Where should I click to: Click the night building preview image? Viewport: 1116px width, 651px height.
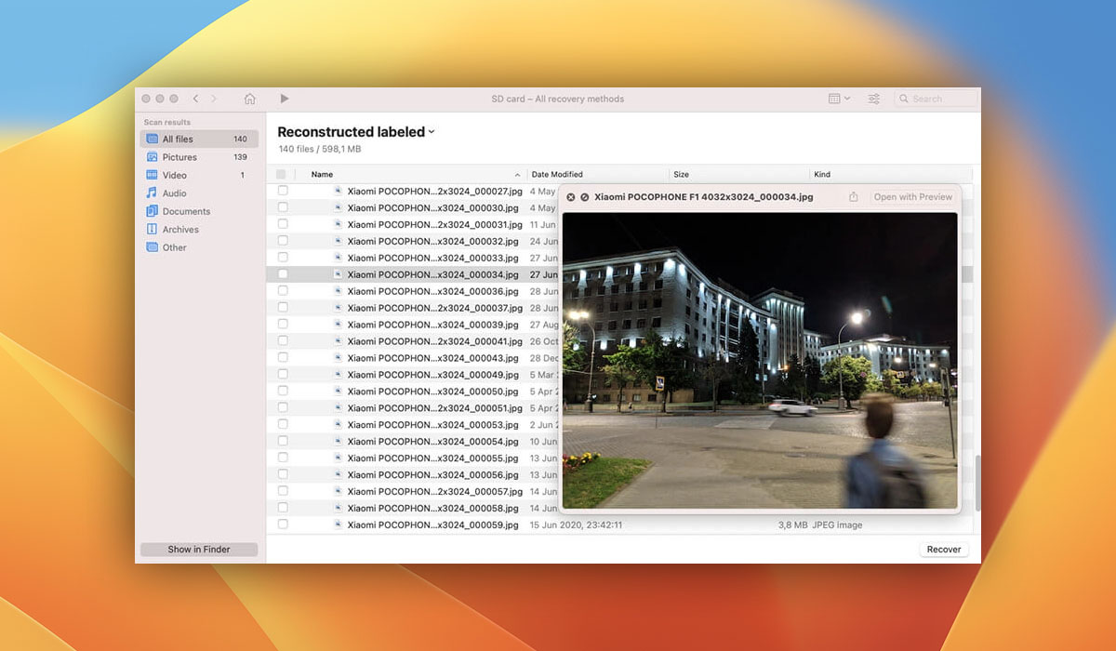coord(760,360)
